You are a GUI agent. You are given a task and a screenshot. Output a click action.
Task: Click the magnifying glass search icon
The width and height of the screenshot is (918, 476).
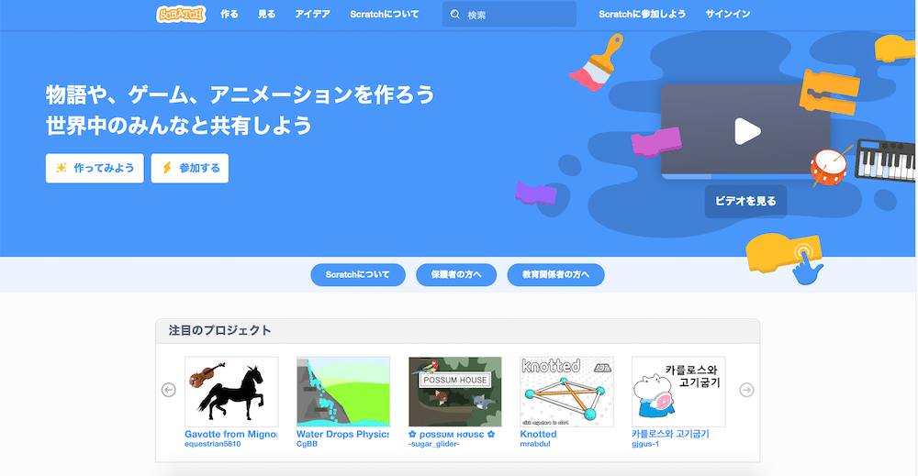point(455,14)
